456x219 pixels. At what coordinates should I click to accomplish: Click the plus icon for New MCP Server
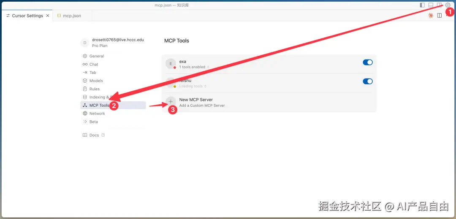(171, 102)
